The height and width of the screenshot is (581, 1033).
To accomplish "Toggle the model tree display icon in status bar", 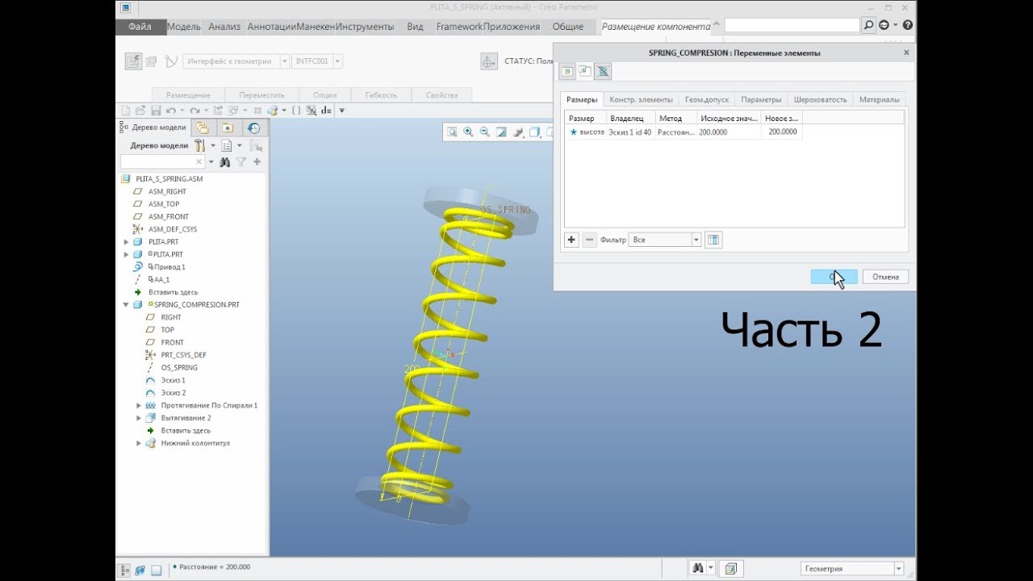I will coord(124,569).
